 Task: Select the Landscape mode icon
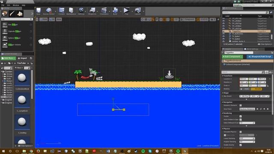pos(20,14)
